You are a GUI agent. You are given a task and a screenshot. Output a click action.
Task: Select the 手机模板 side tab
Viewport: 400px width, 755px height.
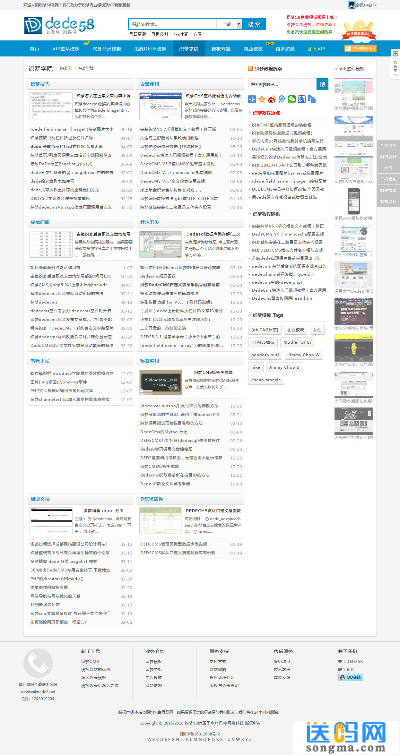point(388,179)
